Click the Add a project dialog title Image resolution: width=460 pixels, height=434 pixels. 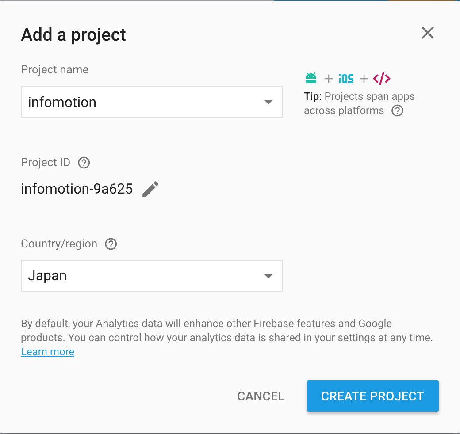pyautogui.click(x=73, y=34)
